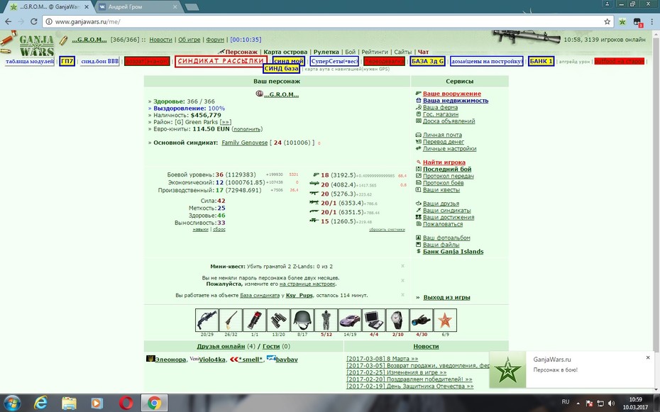660x412 pixels.
Task: Open Личная почта link
Action: pos(442,135)
